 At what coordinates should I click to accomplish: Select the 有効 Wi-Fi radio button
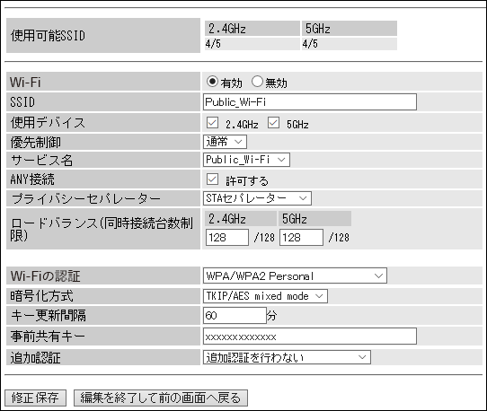[212, 82]
